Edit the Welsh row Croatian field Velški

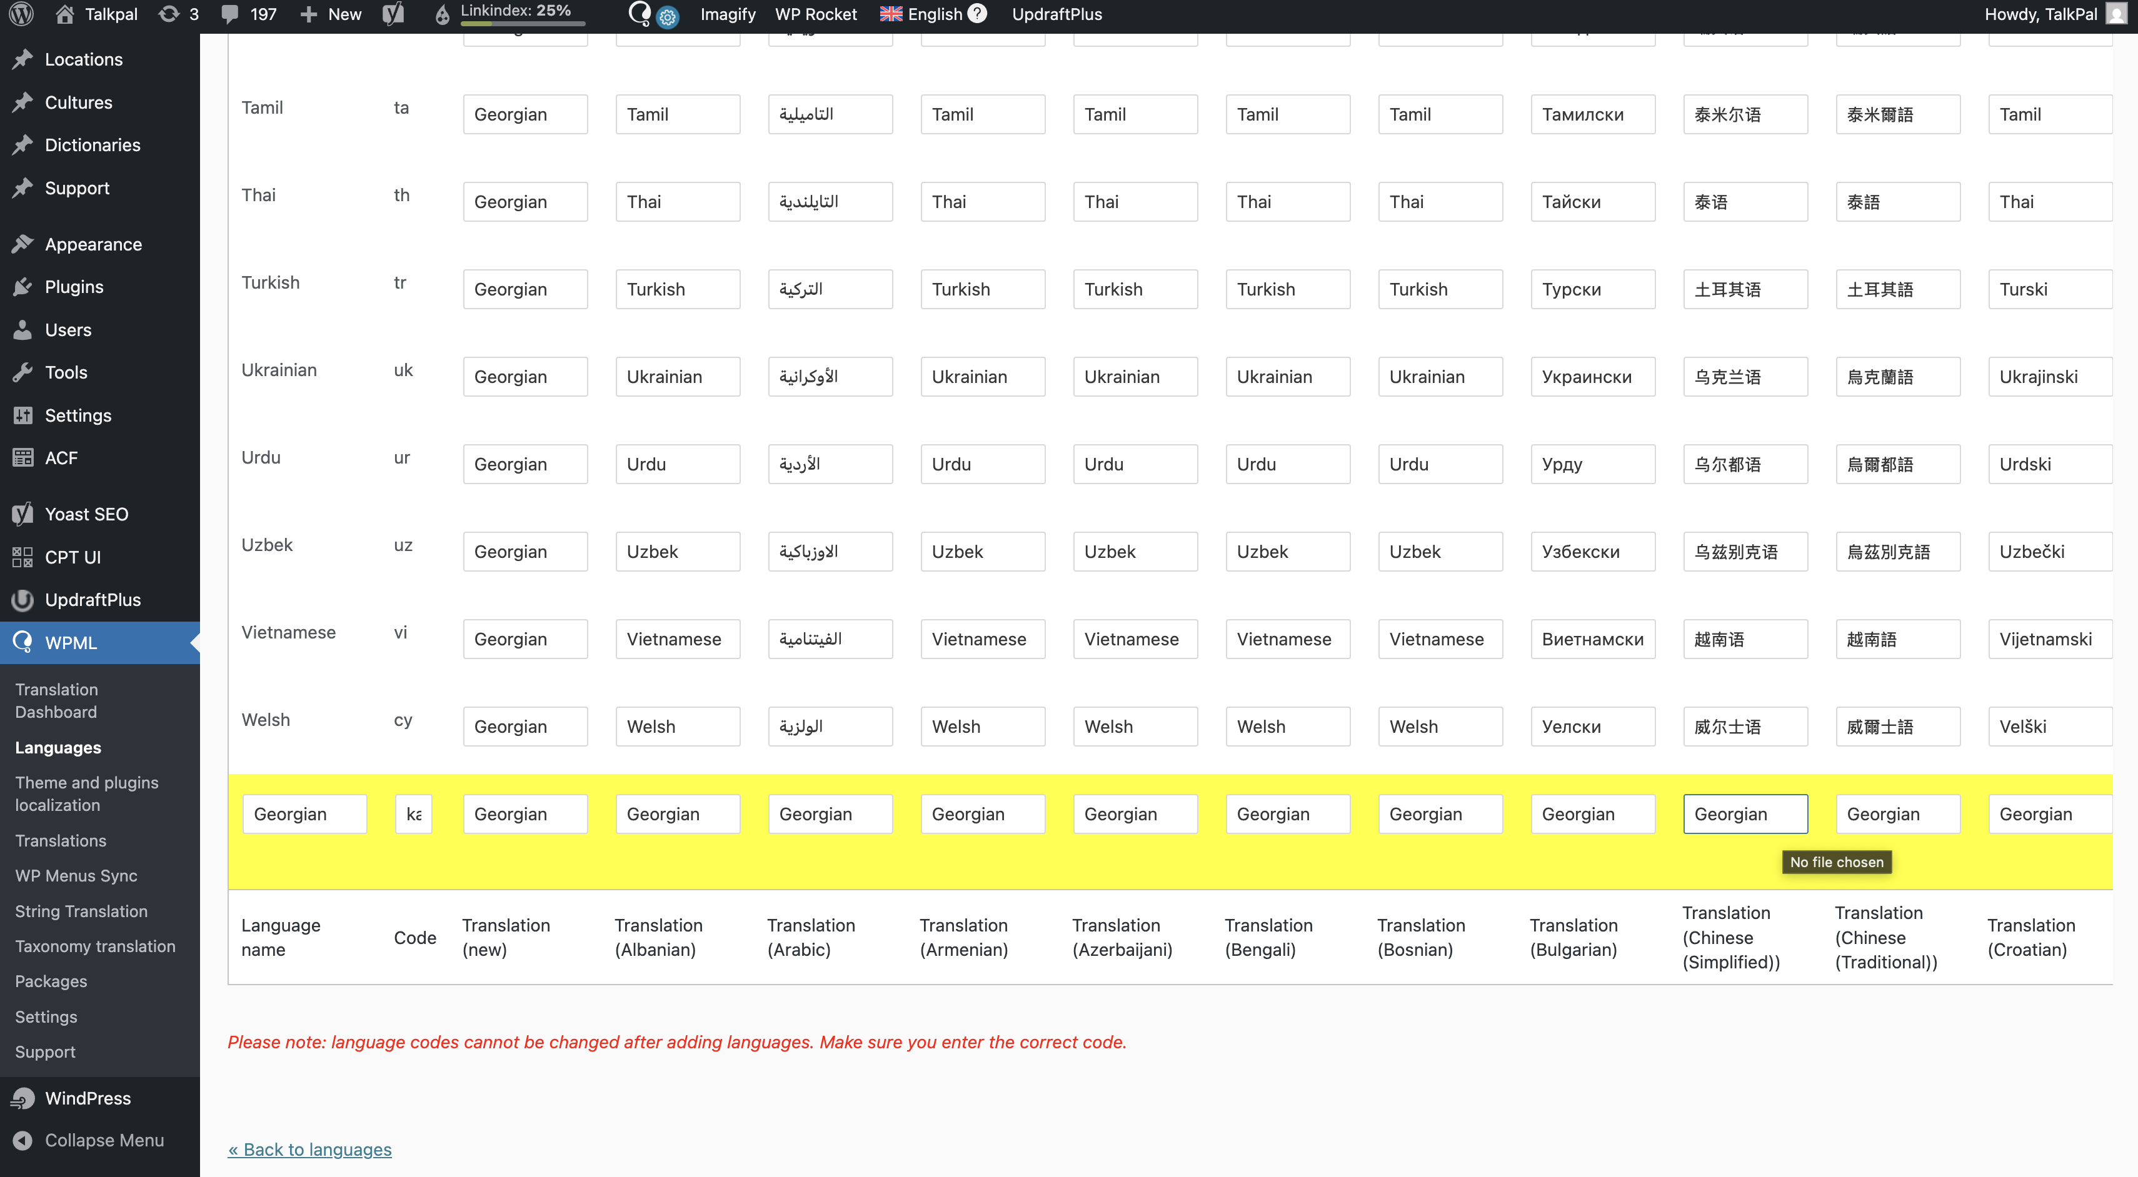point(2050,727)
